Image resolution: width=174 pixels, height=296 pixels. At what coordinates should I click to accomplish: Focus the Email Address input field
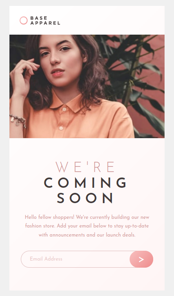pos(75,259)
